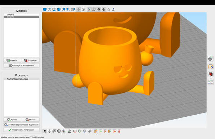Switch to right side view cube icon
This screenshot has height=139, width=215.
pos(73,9)
